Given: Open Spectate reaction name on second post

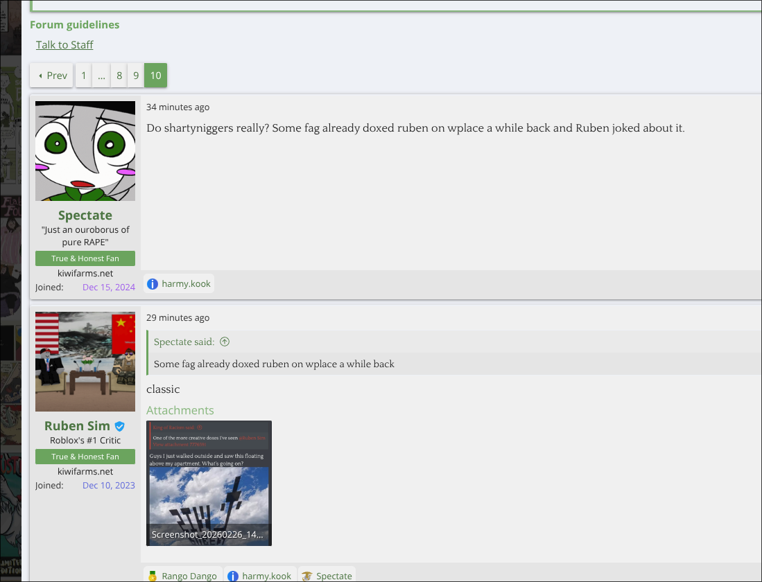Looking at the screenshot, I should [334, 576].
